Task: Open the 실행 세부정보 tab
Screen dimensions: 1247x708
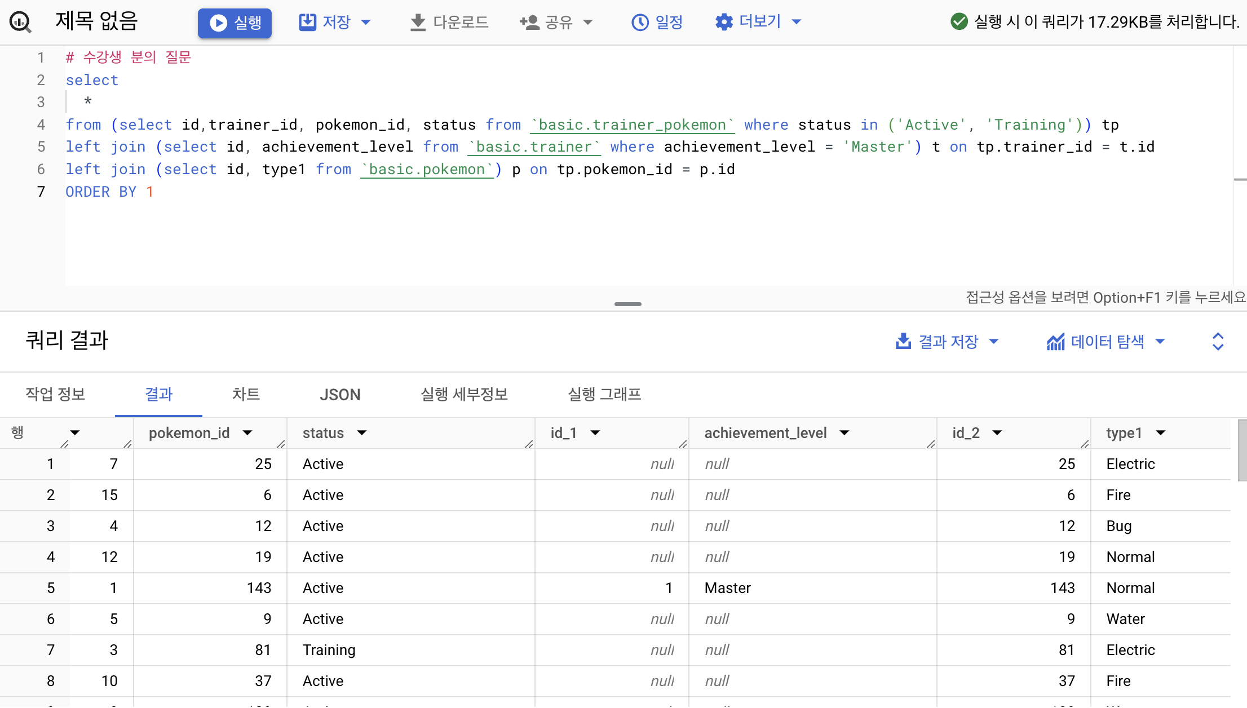Action: click(x=464, y=394)
